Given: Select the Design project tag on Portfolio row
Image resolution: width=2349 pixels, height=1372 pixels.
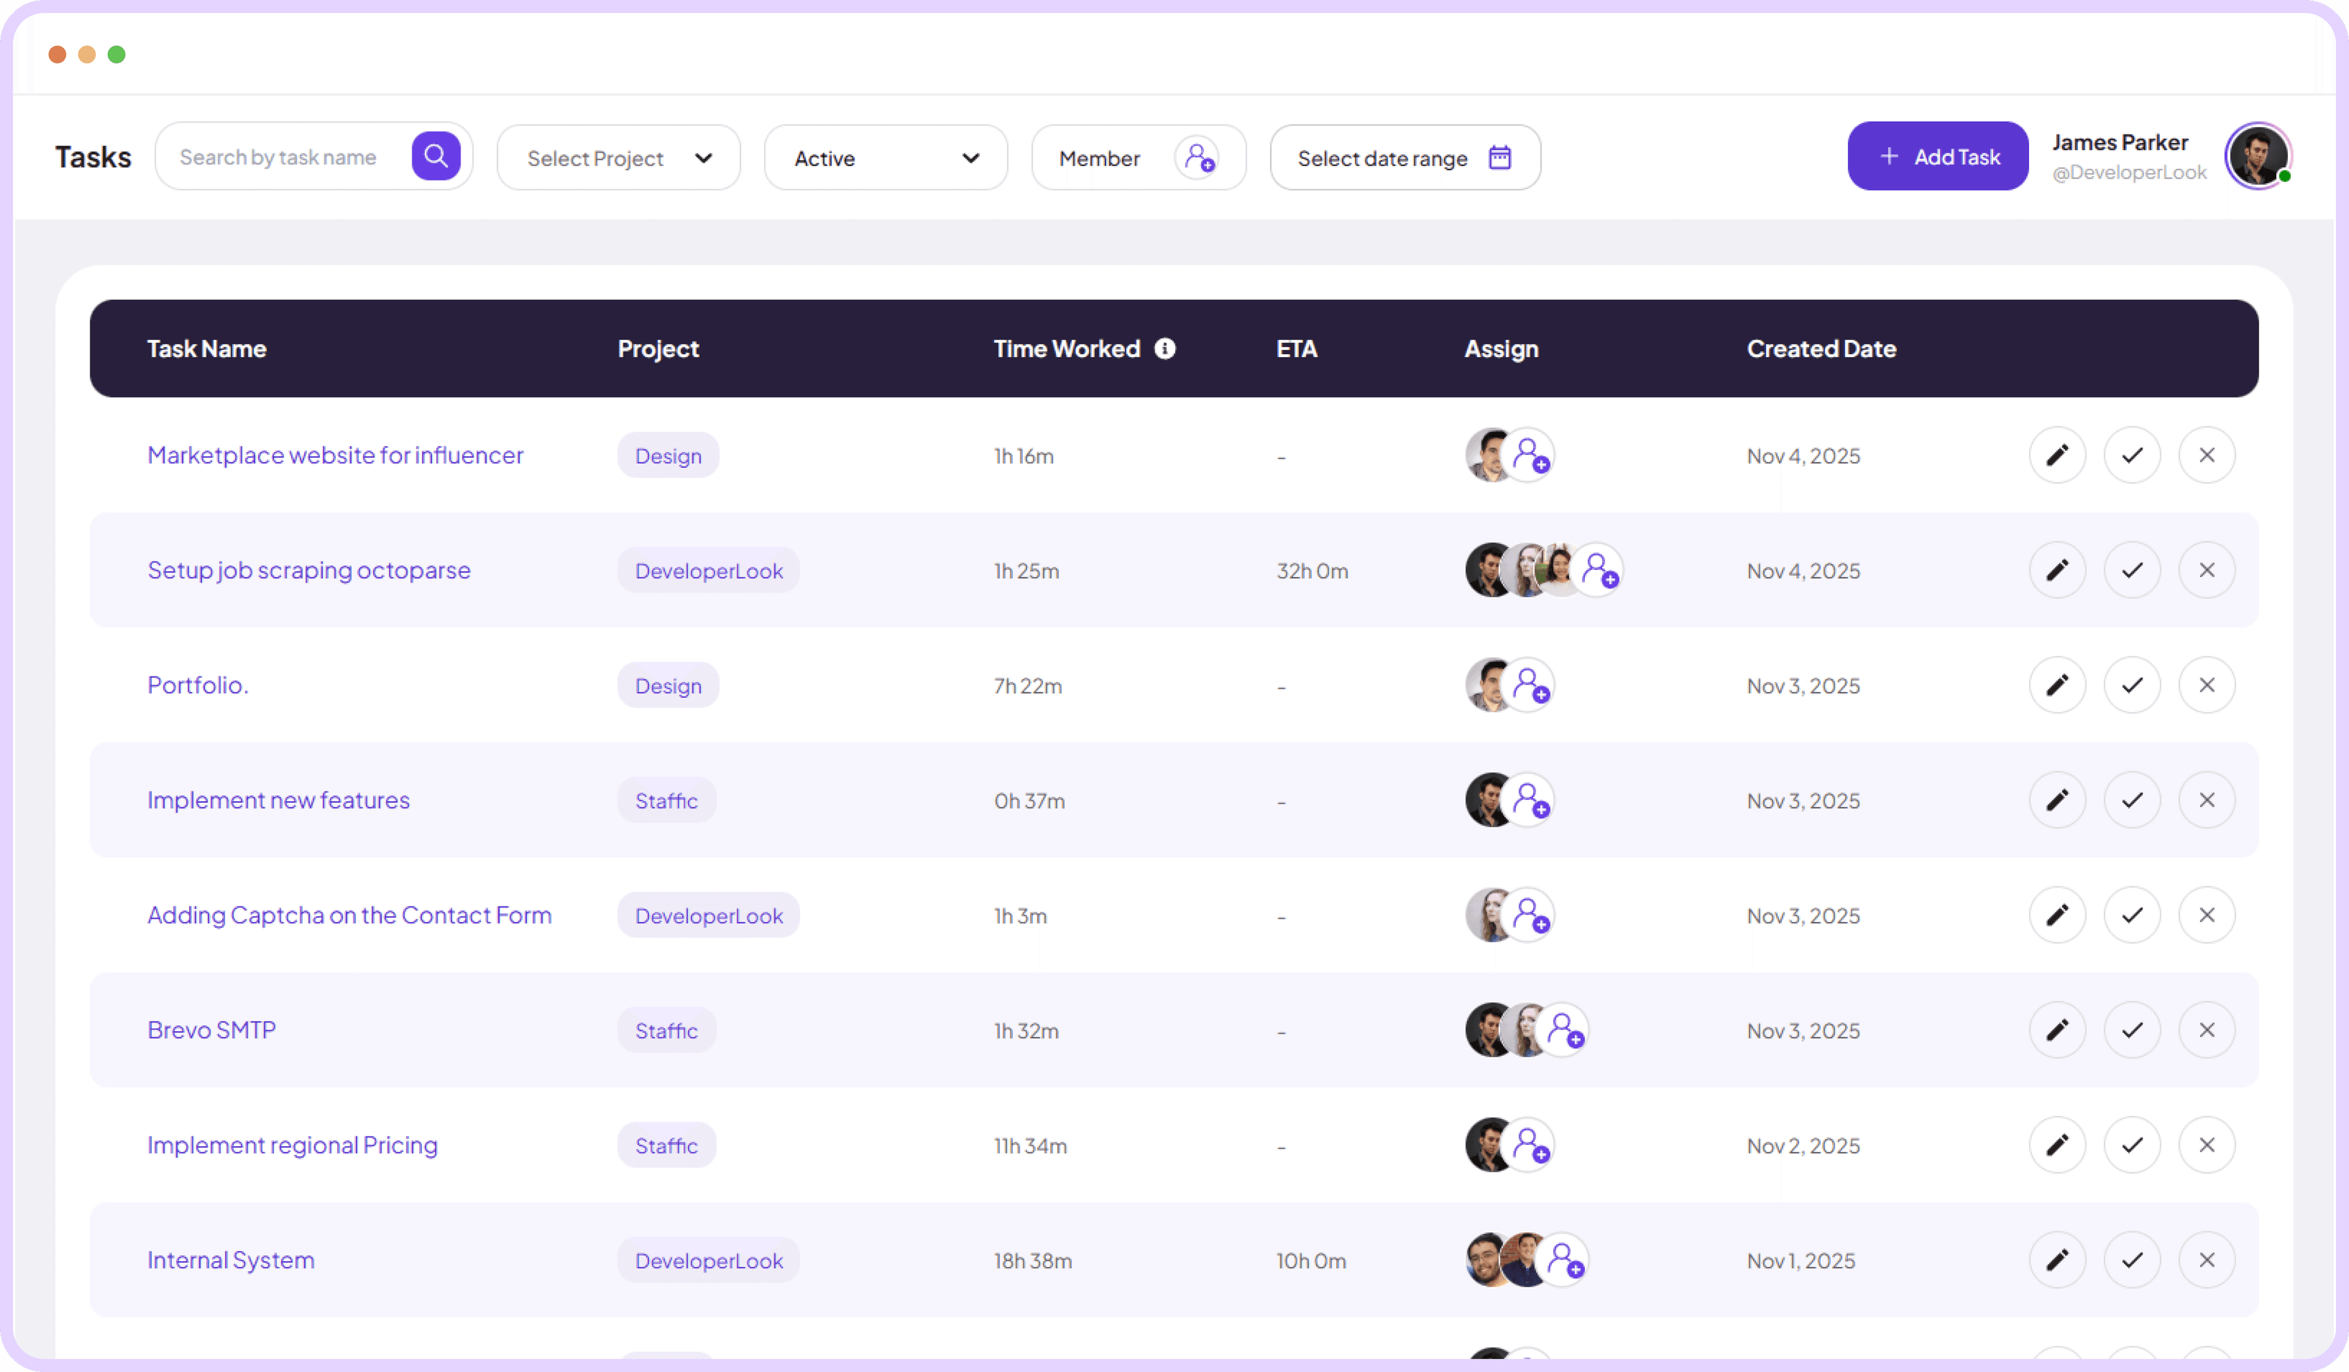Looking at the screenshot, I should coord(667,685).
